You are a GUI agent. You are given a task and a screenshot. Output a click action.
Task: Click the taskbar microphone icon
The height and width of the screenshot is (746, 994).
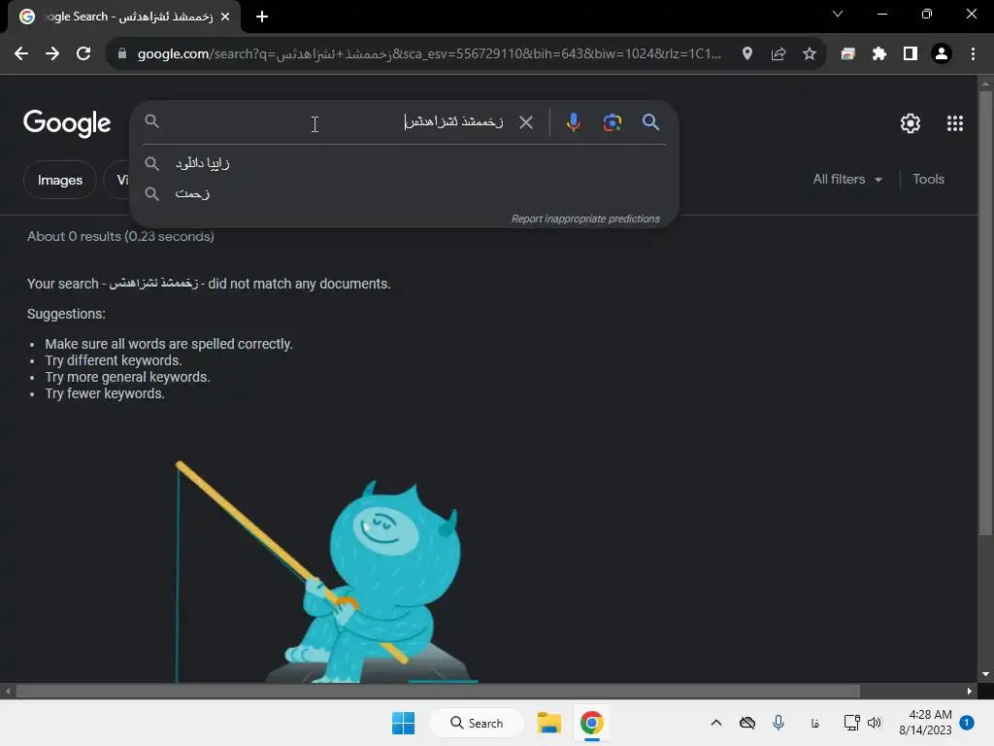pyautogui.click(x=779, y=723)
